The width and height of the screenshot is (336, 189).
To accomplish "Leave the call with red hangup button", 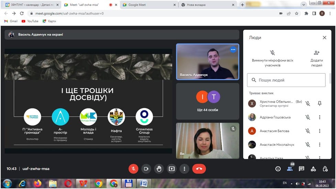I will [x=199, y=168].
